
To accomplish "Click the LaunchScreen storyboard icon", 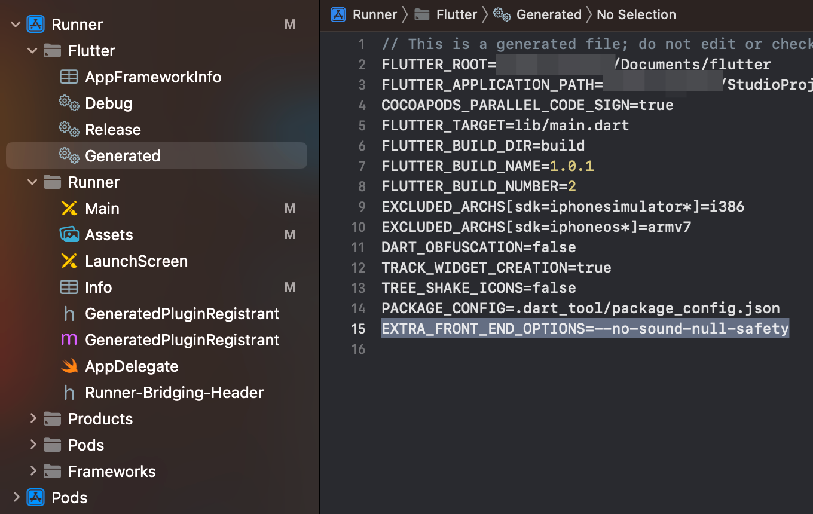I will pyautogui.click(x=69, y=261).
